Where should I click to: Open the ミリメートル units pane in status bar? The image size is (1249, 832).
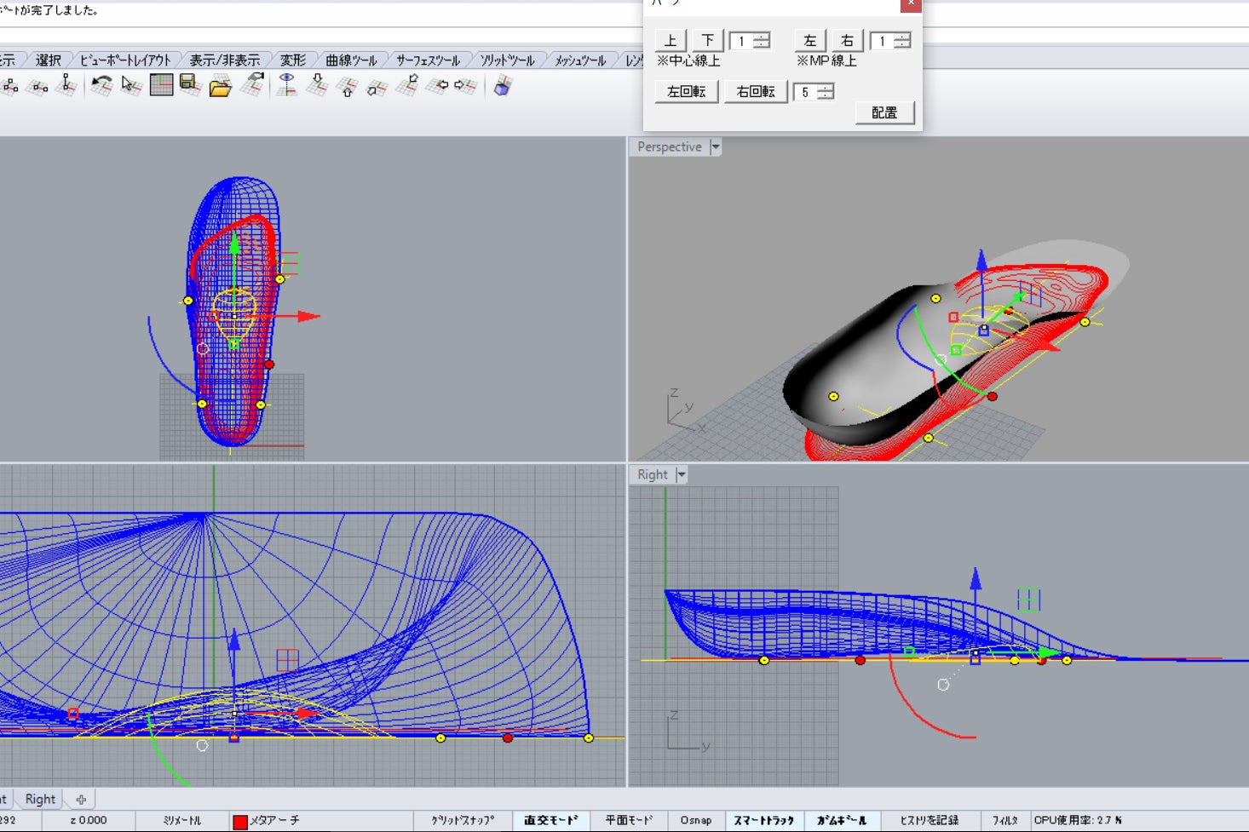tap(181, 820)
